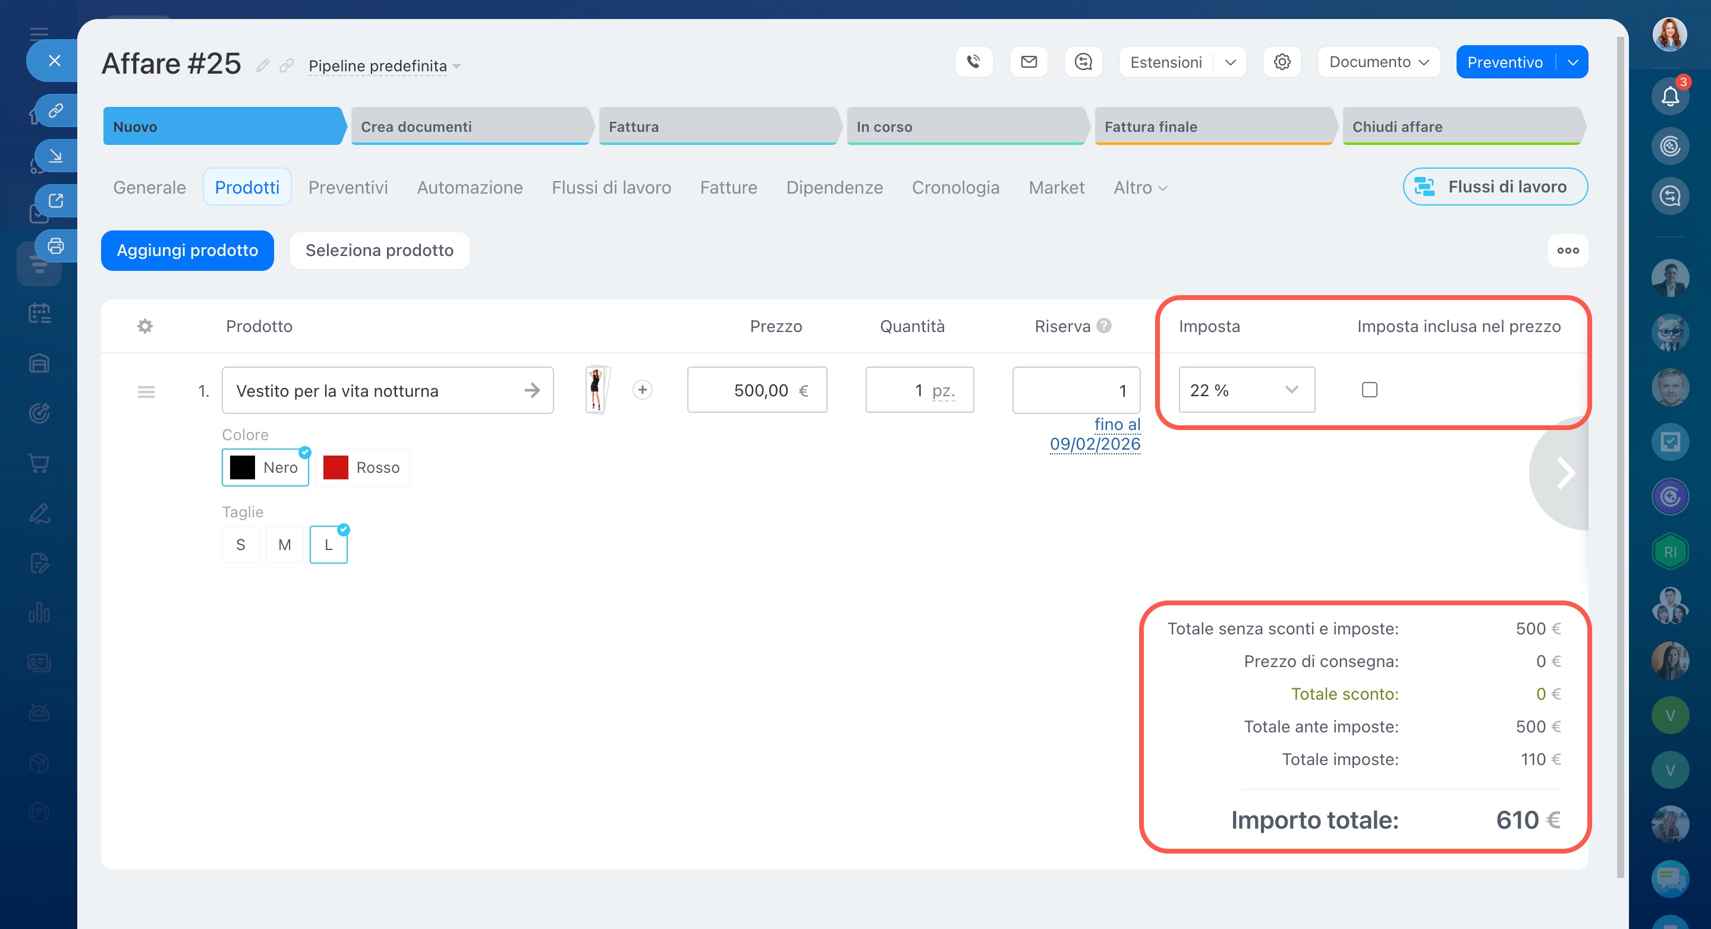Click the fino al 09/02/2026 link

pos(1094,434)
